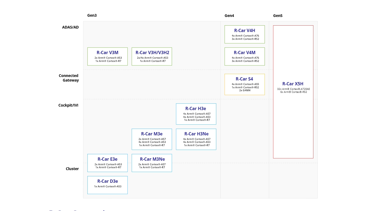The width and height of the screenshot is (376, 211).
Task: Open the R-Car V3H/V3H2 product card
Action: point(152,56)
